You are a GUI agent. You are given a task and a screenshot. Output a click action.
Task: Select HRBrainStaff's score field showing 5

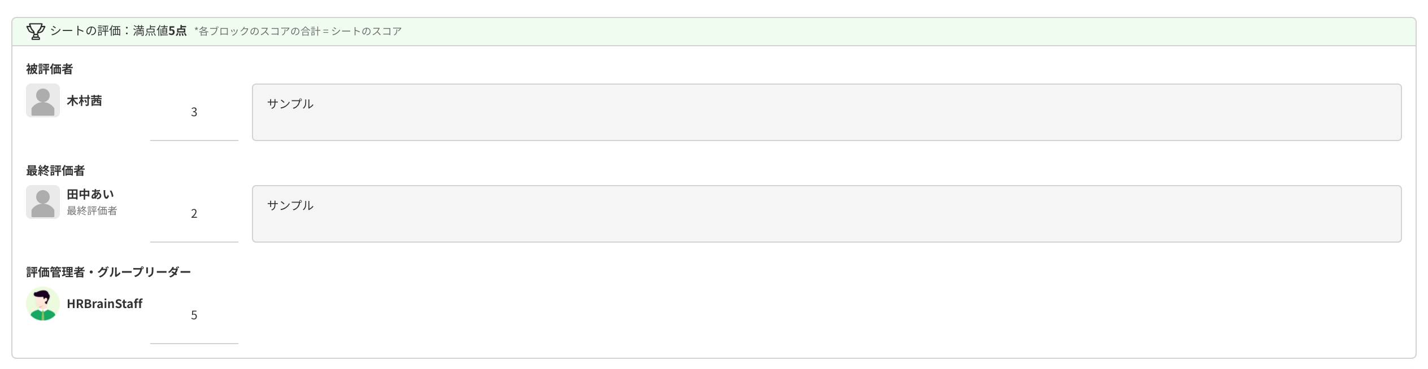coord(194,315)
